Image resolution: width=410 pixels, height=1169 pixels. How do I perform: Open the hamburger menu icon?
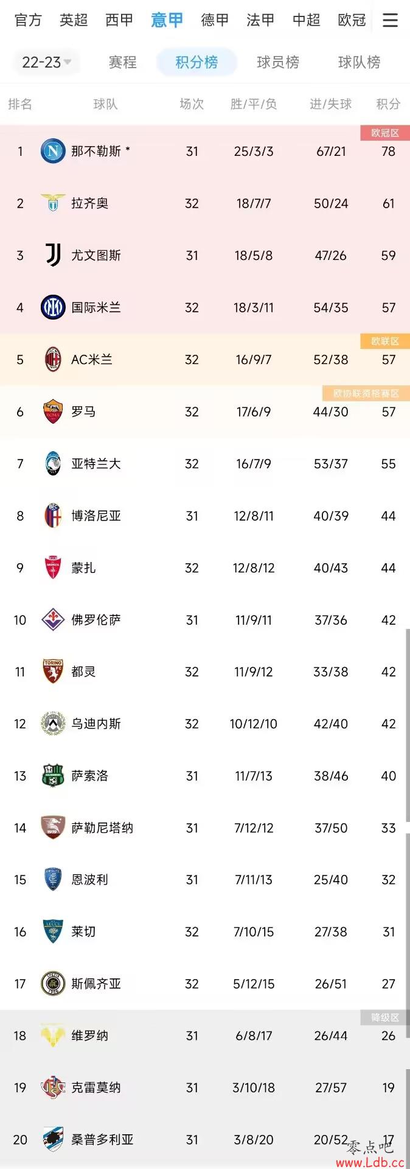[x=390, y=20]
